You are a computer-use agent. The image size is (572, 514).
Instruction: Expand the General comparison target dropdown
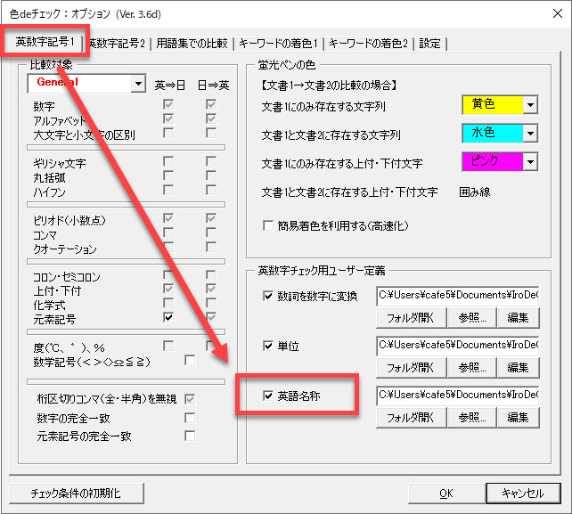(137, 83)
